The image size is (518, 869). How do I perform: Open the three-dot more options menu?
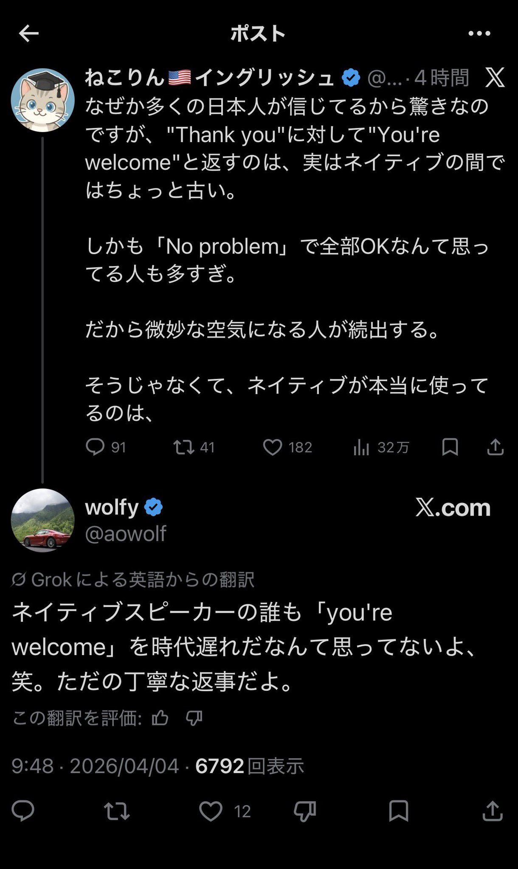[x=479, y=34]
